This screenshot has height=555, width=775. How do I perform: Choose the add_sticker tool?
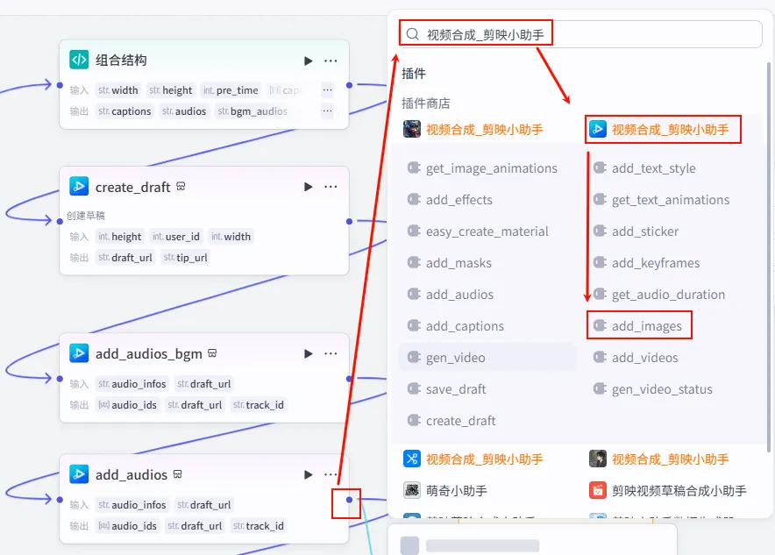tap(636, 231)
